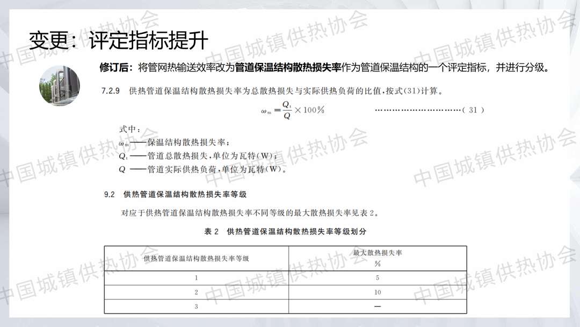Click the max loss rate value "5"

point(378,278)
